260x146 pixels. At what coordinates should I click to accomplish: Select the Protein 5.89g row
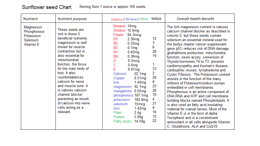135,117
